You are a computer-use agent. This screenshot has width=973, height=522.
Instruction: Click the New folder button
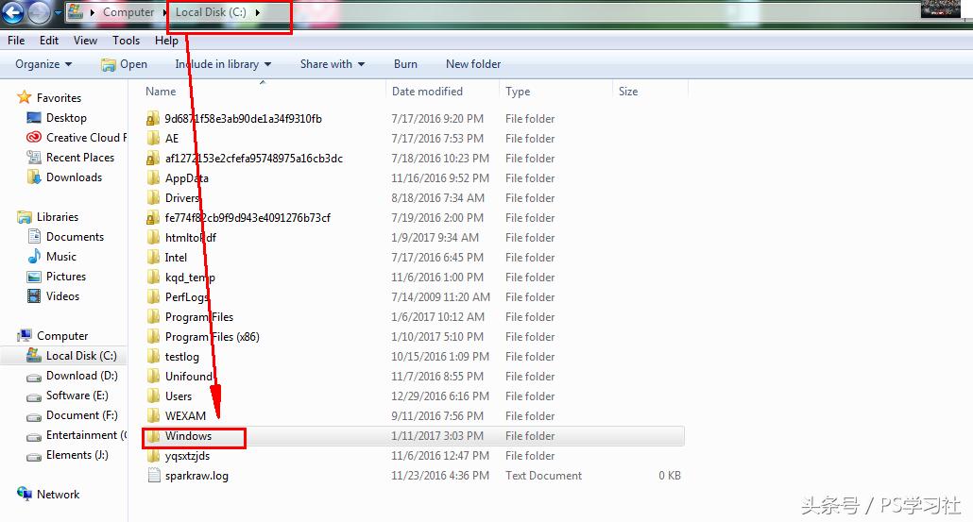pos(473,64)
